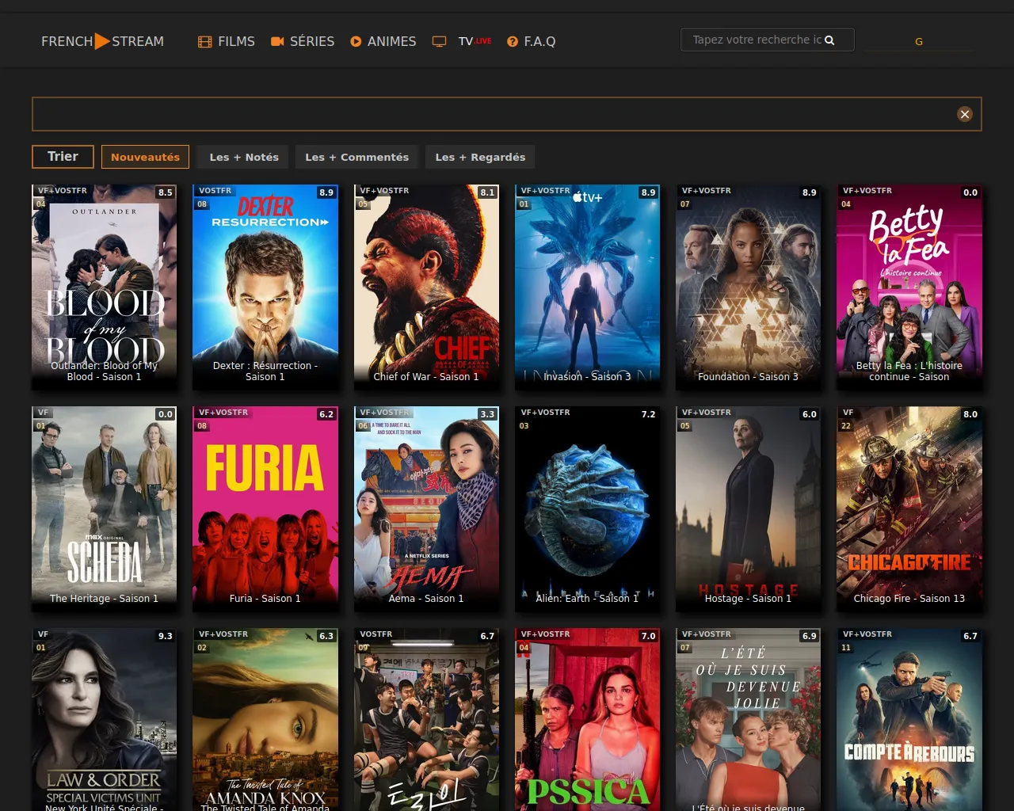Image resolution: width=1014 pixels, height=811 pixels.
Task: Click the Foundation - Saison 3 title link
Action: click(748, 377)
